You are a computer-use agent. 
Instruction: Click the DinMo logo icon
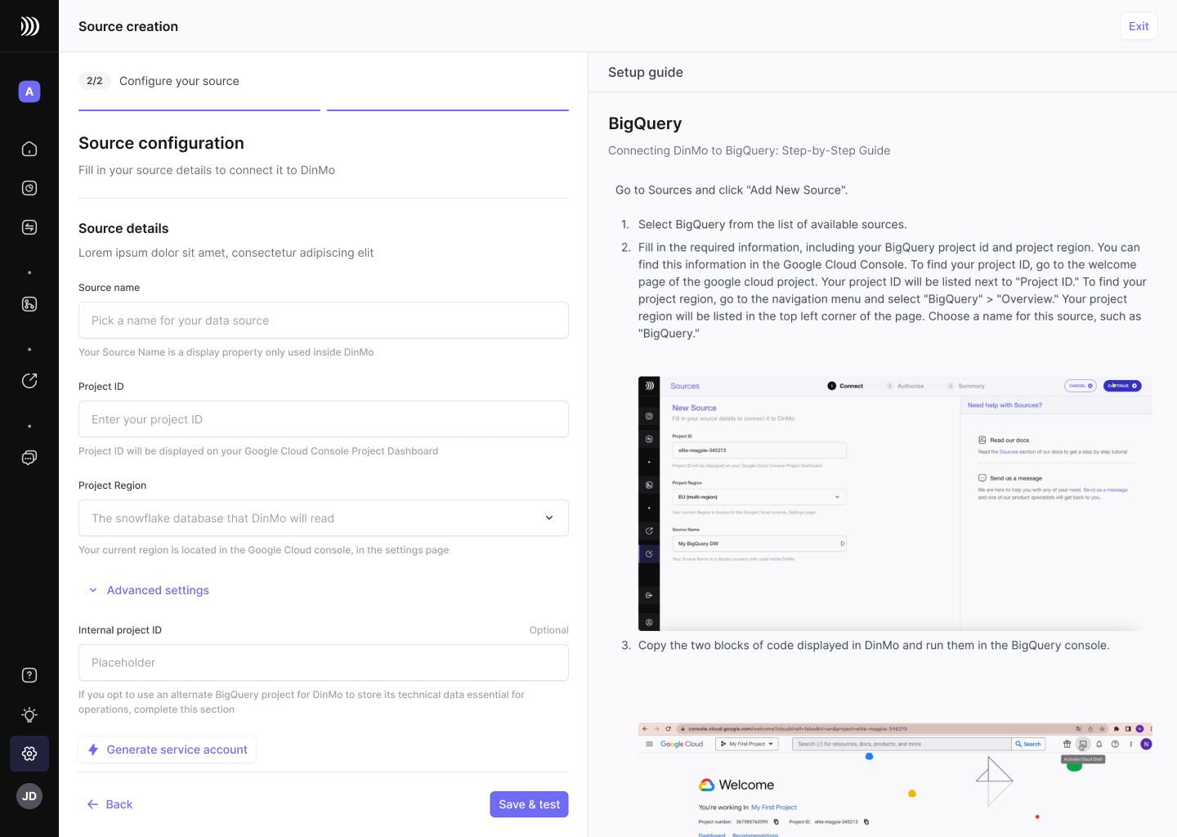click(x=29, y=26)
